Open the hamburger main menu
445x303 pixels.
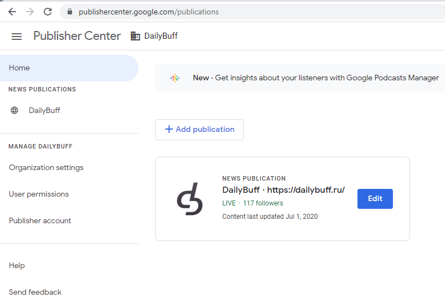point(17,37)
